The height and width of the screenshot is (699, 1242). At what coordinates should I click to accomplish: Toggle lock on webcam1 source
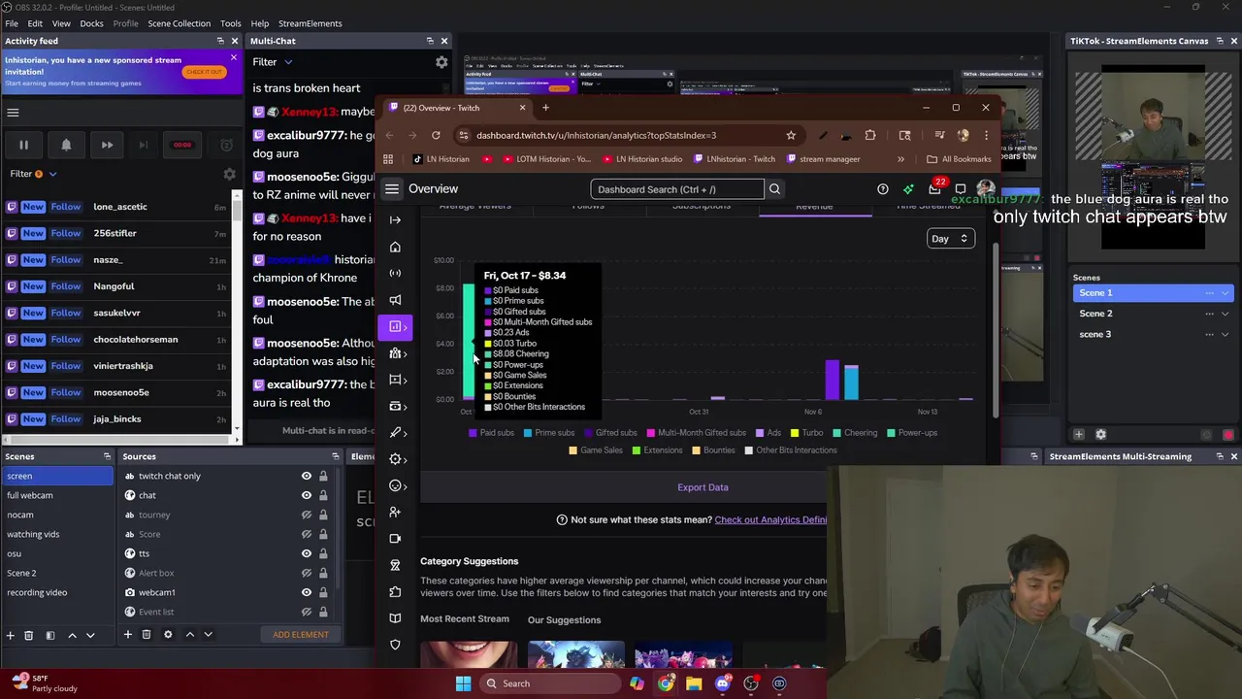[x=323, y=592]
